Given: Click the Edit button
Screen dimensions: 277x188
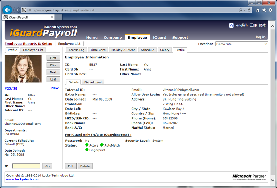Looking at the screenshot, I should point(71,166).
